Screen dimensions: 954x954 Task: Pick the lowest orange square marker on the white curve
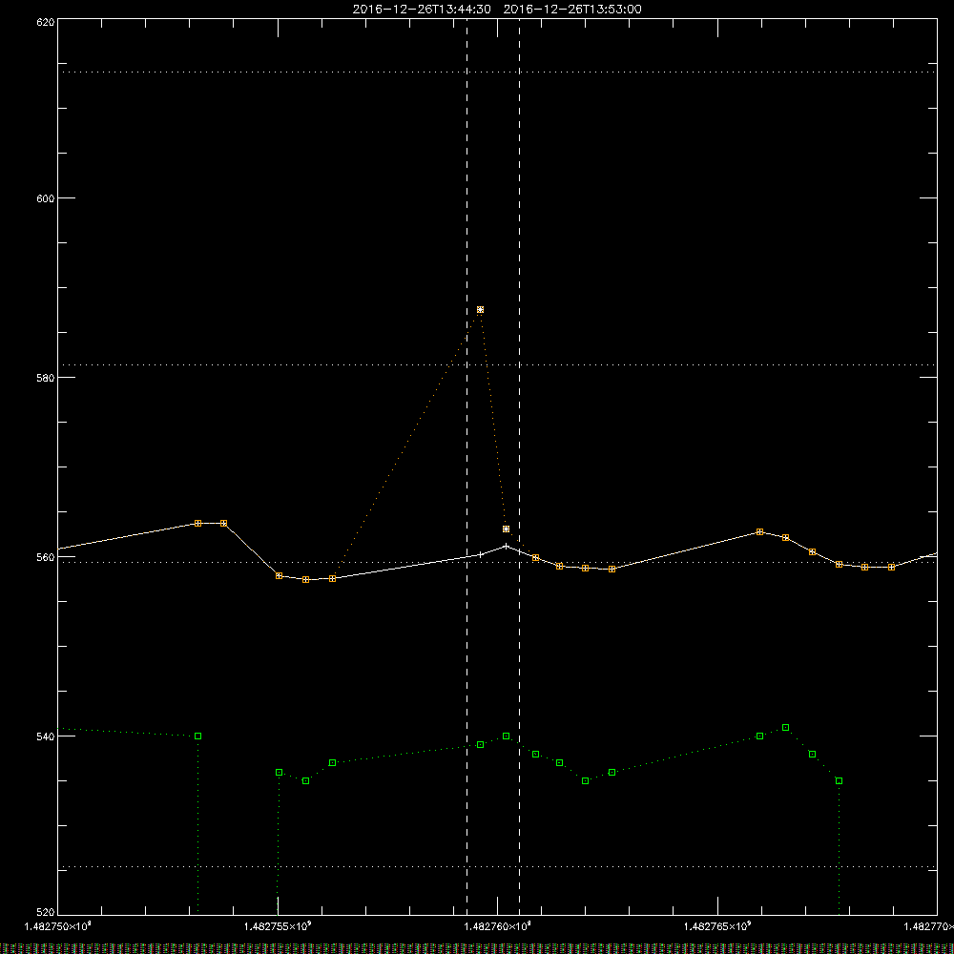(306, 580)
